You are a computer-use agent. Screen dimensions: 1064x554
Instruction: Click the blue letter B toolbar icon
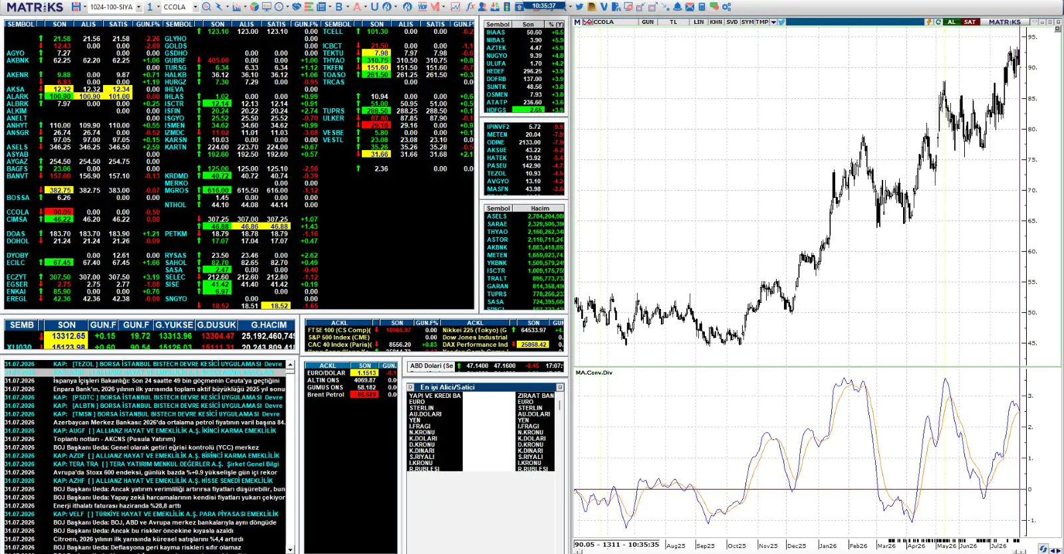(338, 7)
